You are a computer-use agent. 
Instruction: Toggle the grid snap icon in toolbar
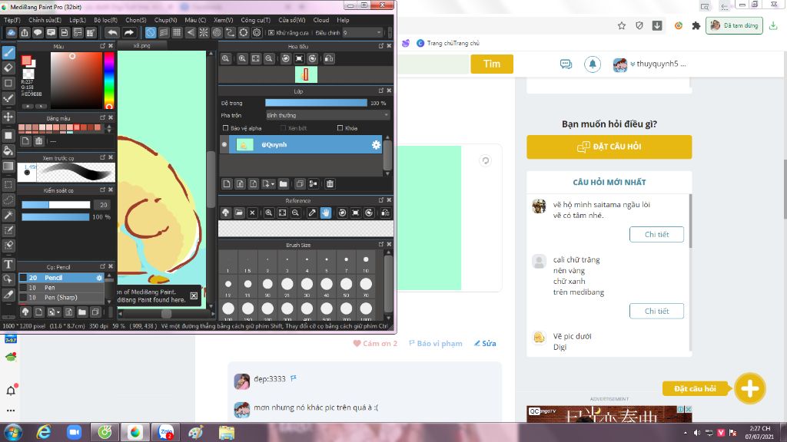pos(177,32)
